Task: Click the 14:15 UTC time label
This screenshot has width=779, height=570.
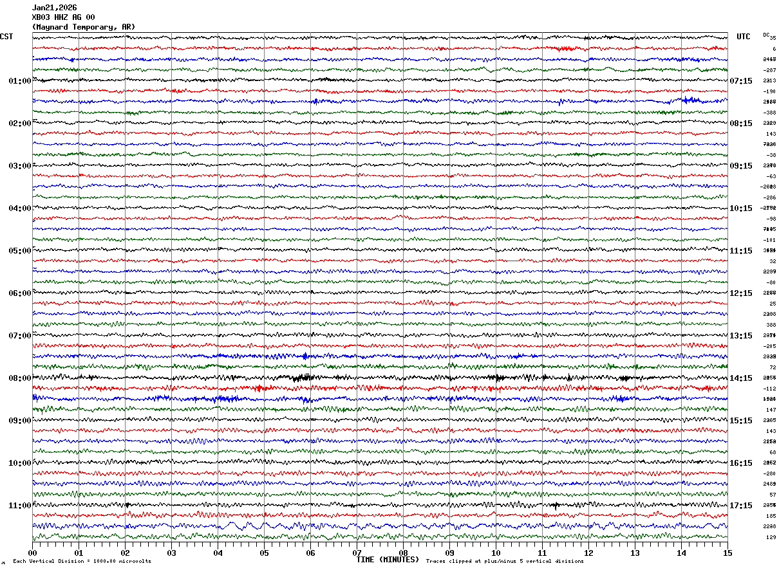Action: point(741,378)
